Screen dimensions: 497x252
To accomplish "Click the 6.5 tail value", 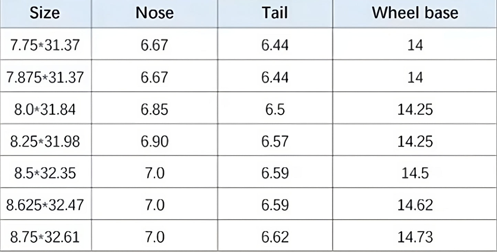I will click(x=275, y=109).
